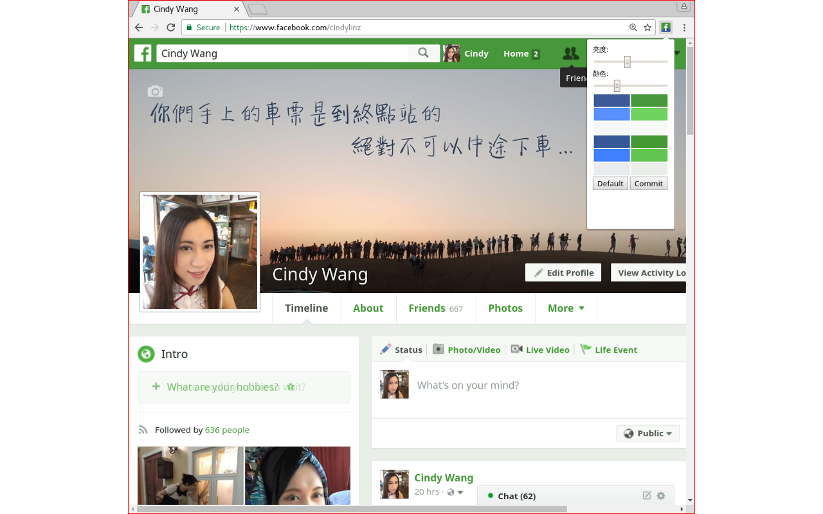Screen dimensions: 823x514
Task: Open the 636 people followers link
Action: 227,430
